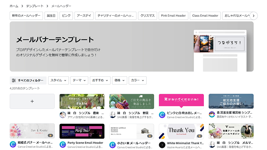Viewport: 267px width, 150px height.
Task: Click the plus icon for blank design
Action: pyautogui.click(x=32, y=101)
